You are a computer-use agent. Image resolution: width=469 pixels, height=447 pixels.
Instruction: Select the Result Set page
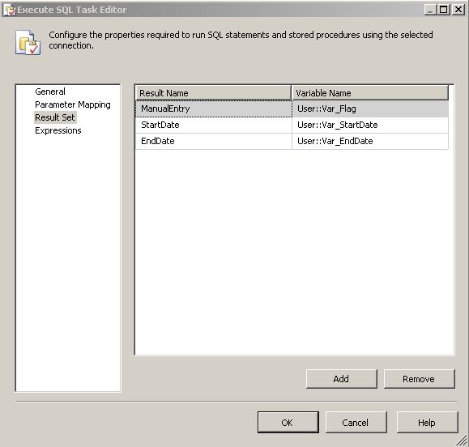click(x=55, y=117)
